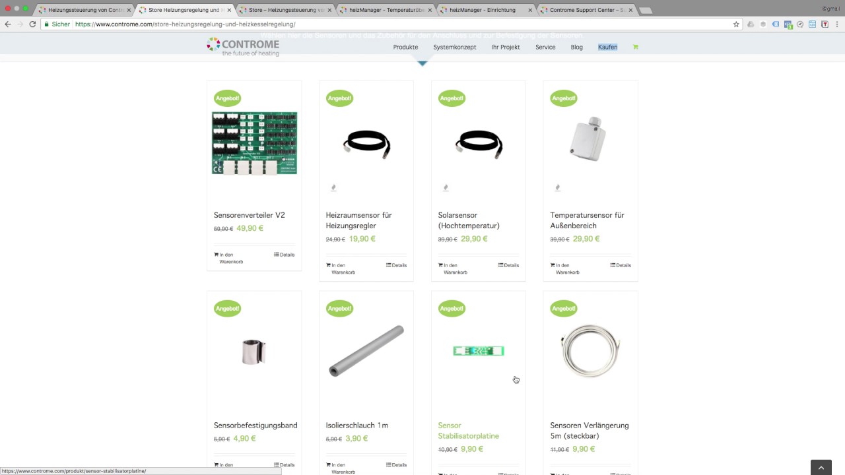Image resolution: width=845 pixels, height=475 pixels.
Task: Open Sensor Stabilisatorplatine title link
Action: (x=469, y=431)
